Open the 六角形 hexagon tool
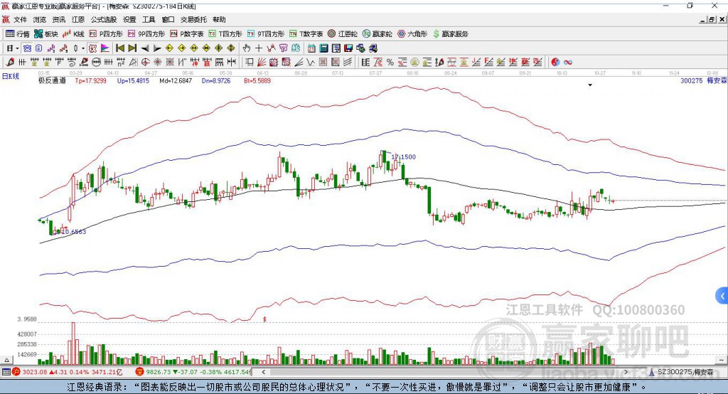 pos(412,34)
